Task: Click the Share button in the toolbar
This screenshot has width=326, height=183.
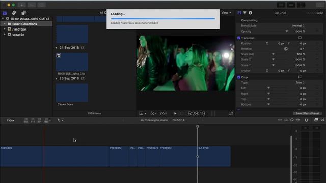Action: (x=320, y=5)
